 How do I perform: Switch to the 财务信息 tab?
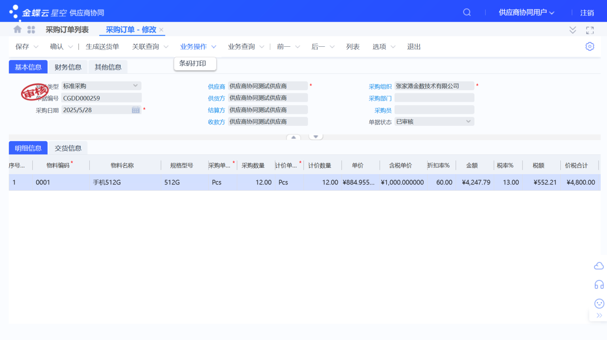(x=68, y=66)
